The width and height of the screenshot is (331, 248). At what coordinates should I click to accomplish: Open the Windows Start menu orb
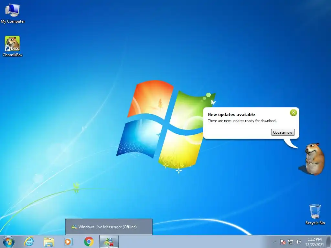[x=9, y=242]
